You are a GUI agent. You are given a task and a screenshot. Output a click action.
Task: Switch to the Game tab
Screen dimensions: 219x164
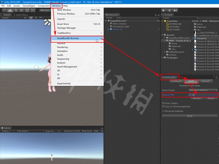(x=6, y=128)
